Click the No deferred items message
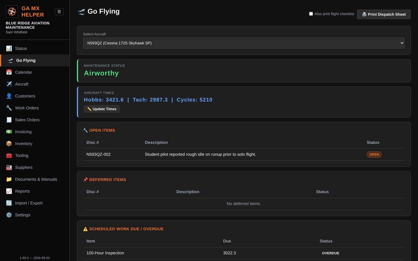The image size is (418, 261). point(244,204)
